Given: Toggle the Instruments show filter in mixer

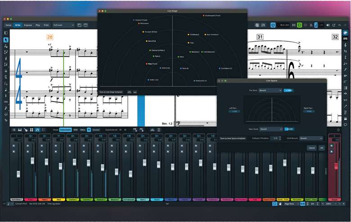Looking at the screenshot, I should [x=65, y=129].
